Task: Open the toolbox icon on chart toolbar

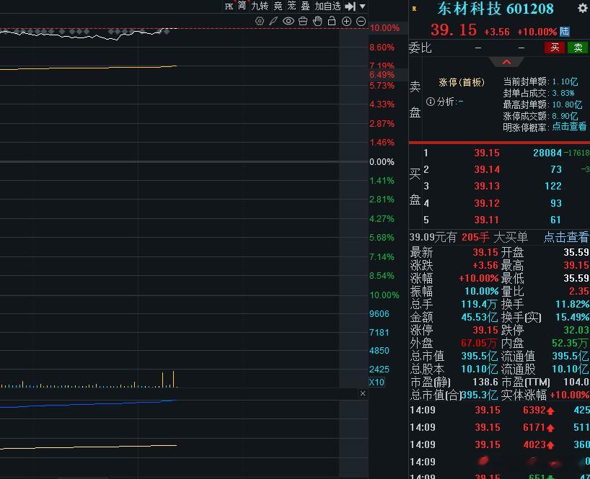Action: (x=303, y=21)
